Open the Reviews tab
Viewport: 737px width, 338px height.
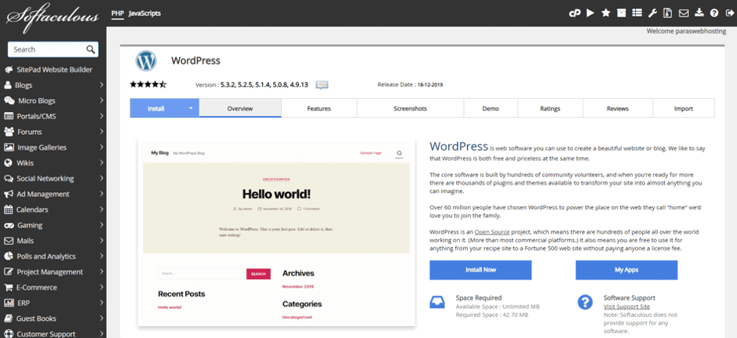[x=618, y=108]
